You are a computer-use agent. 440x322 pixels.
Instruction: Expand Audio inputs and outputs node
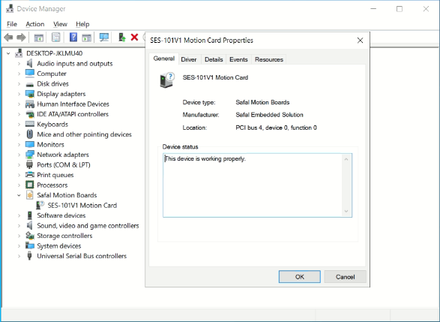(19, 64)
